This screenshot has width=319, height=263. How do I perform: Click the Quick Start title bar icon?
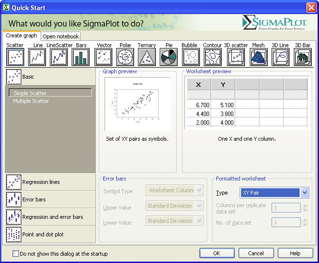pos(6,8)
